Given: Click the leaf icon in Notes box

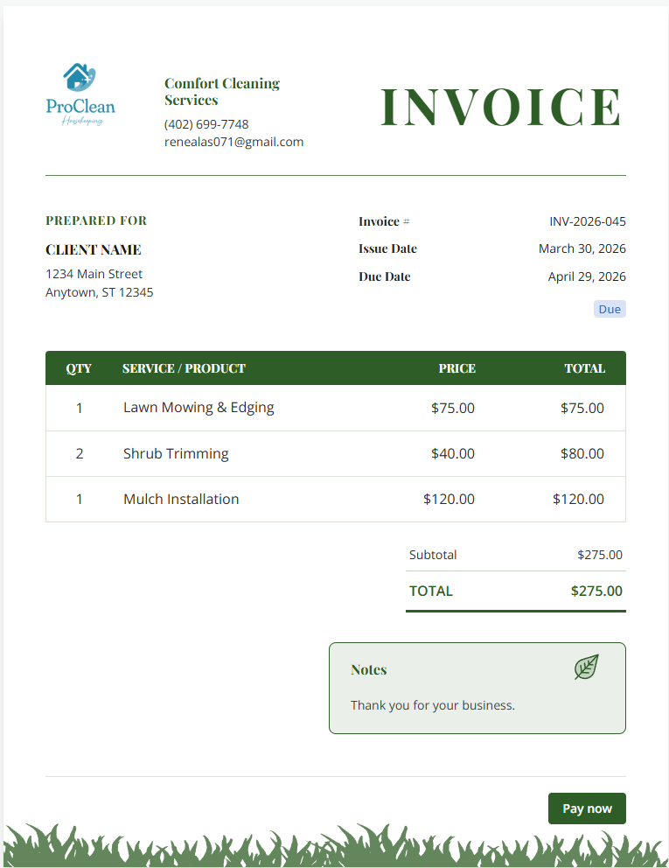Looking at the screenshot, I should click(x=587, y=667).
